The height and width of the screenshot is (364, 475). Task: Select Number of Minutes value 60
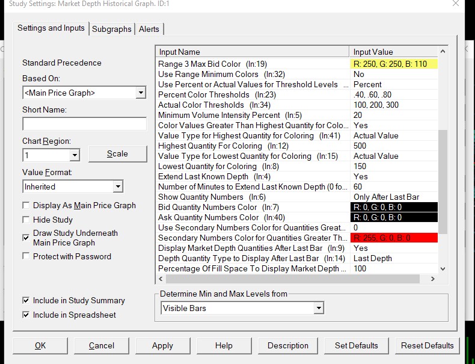[394, 187]
